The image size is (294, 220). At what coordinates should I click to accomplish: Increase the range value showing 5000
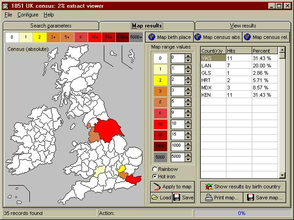(x=187, y=154)
